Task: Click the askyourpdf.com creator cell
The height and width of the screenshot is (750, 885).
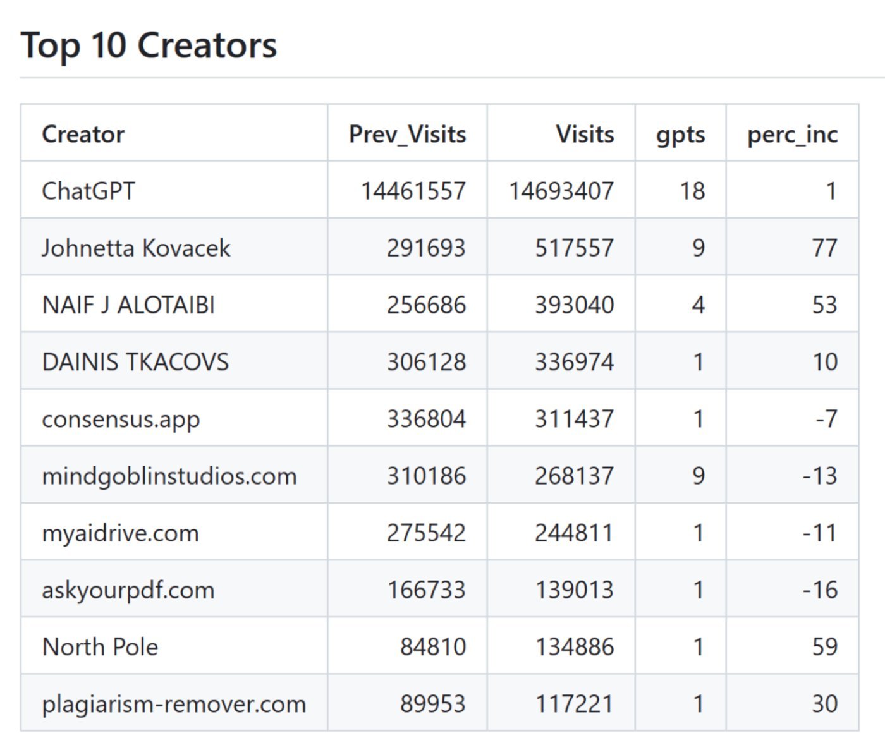Action: tap(128, 590)
